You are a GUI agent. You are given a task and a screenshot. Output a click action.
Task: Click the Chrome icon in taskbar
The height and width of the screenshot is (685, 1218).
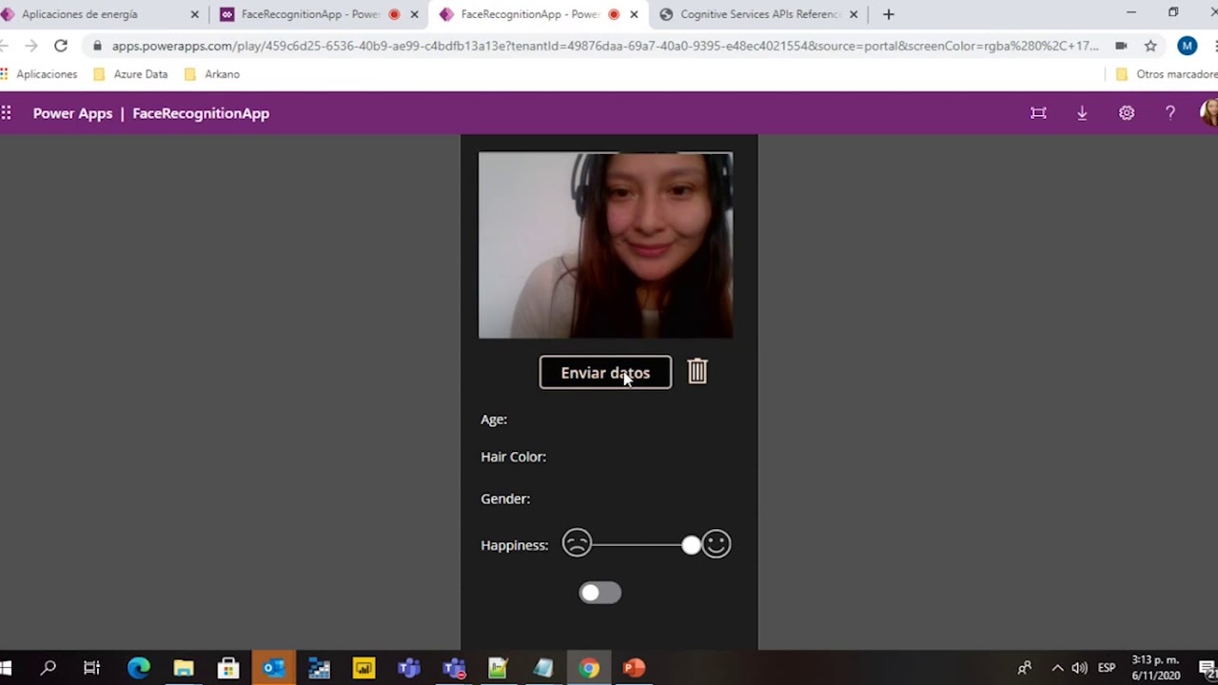tap(589, 668)
